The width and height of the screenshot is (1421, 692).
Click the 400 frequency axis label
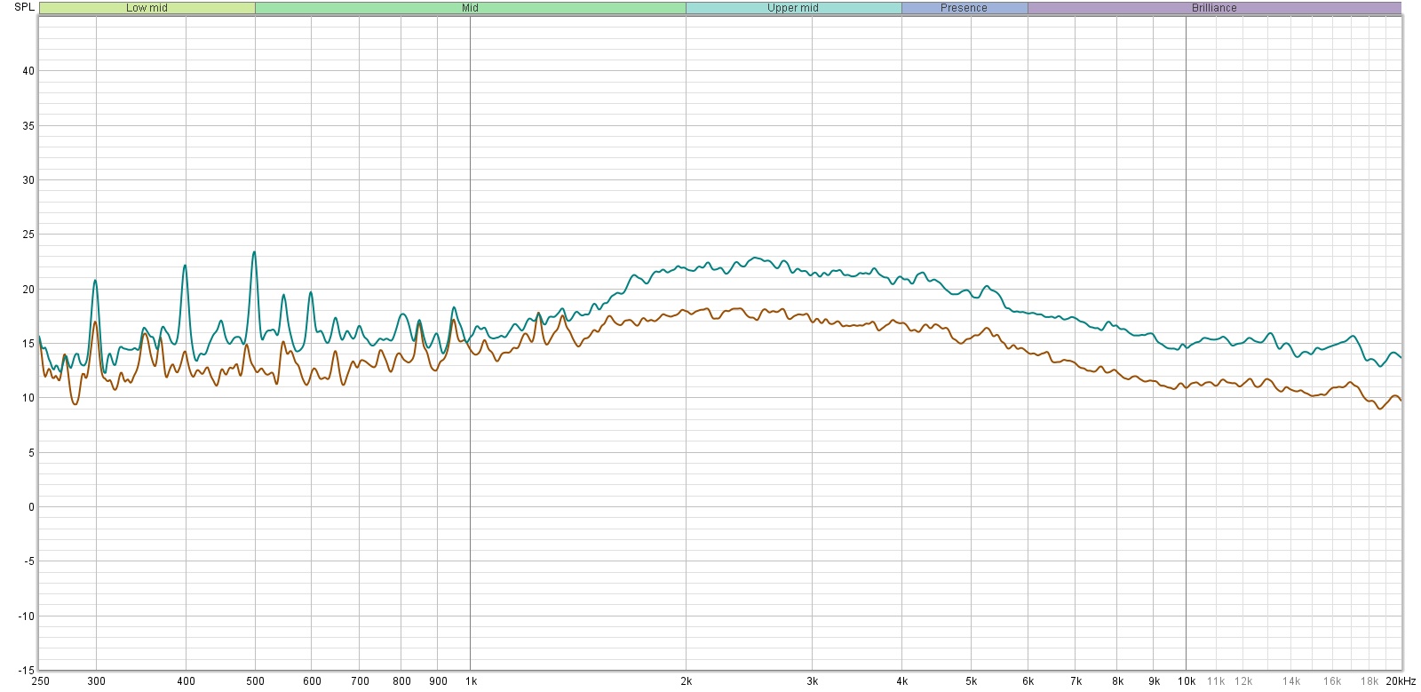pos(186,681)
